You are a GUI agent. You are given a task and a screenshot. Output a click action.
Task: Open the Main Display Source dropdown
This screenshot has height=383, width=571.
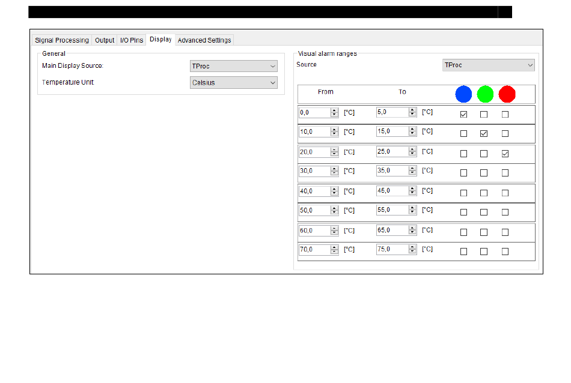234,66
